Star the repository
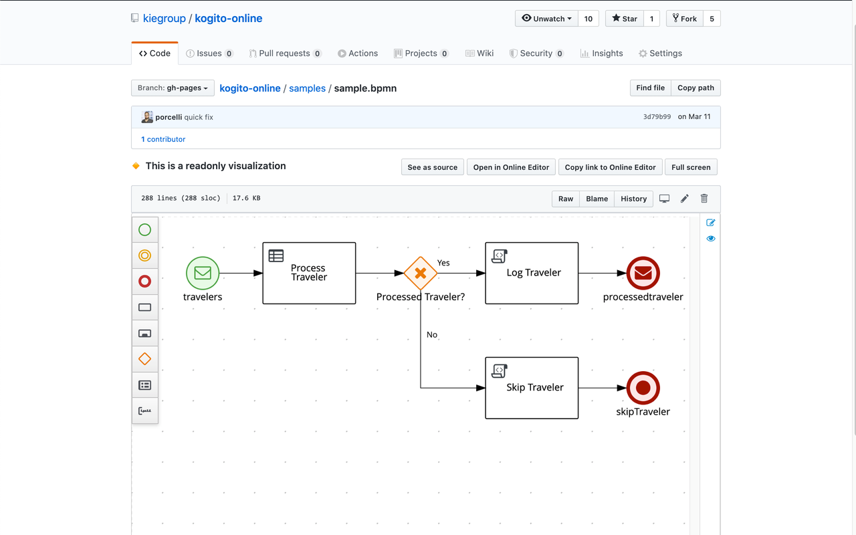 click(x=625, y=19)
